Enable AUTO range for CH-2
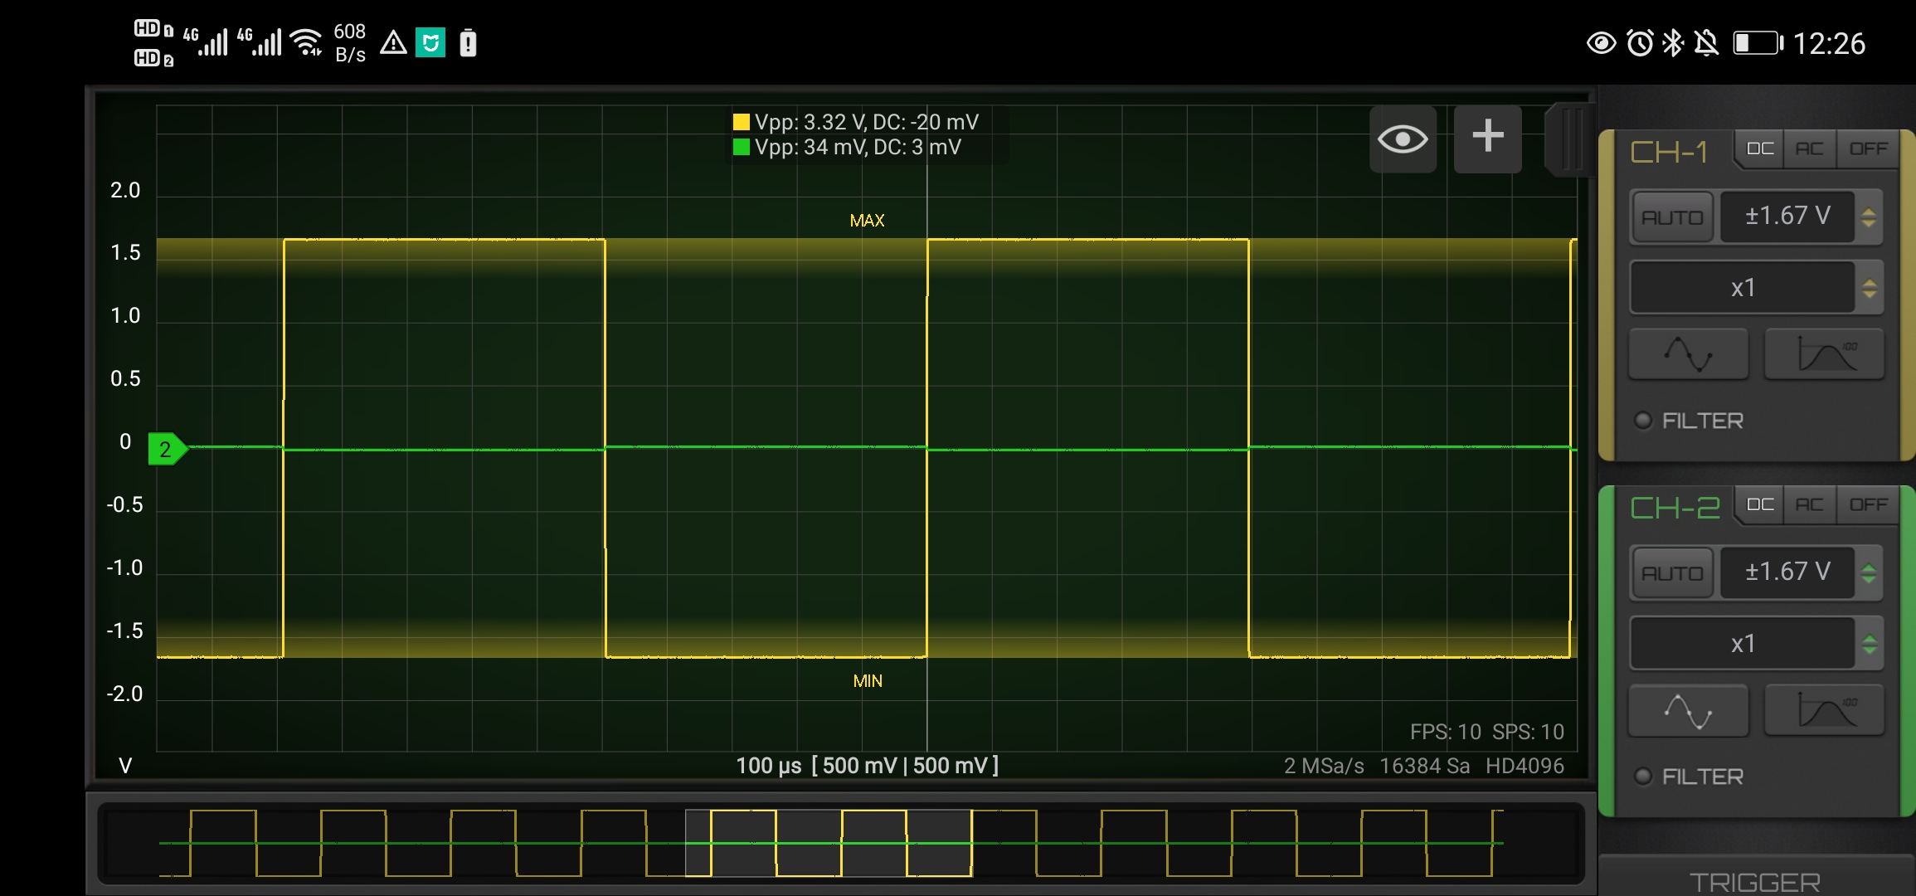Image resolution: width=1916 pixels, height=896 pixels. pos(1672,573)
